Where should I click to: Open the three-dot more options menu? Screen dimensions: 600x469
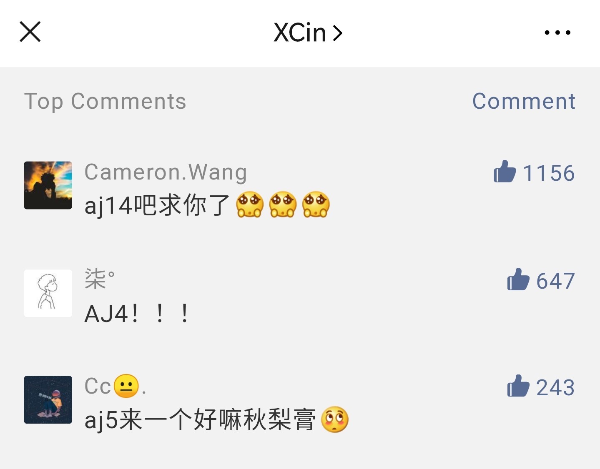pos(557,32)
